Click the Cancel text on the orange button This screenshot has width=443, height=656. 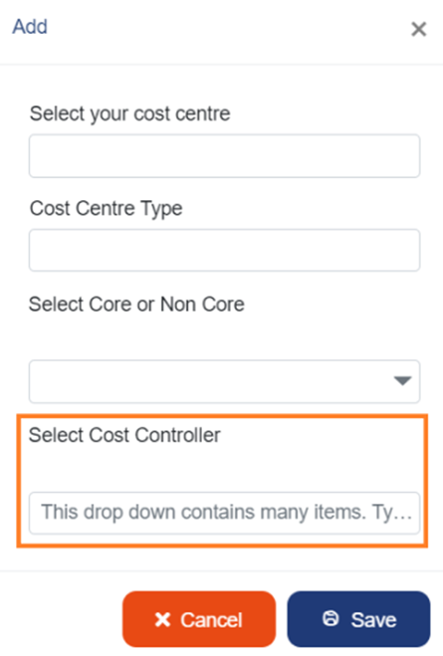[x=211, y=619]
